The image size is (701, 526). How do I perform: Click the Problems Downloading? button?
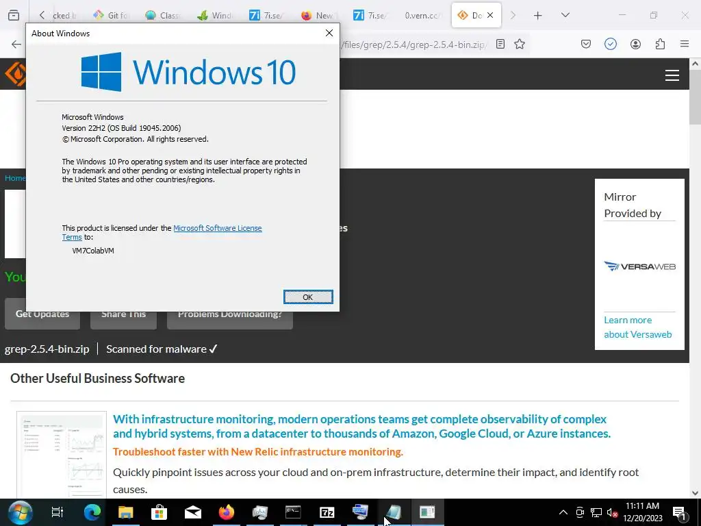(x=230, y=314)
